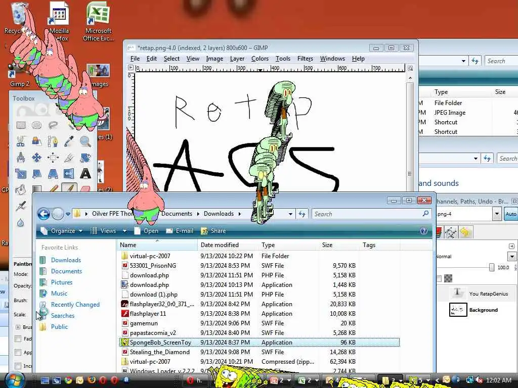This screenshot has width=518, height=388.
Task: Open the File menu in GIMP
Action: 135,59
